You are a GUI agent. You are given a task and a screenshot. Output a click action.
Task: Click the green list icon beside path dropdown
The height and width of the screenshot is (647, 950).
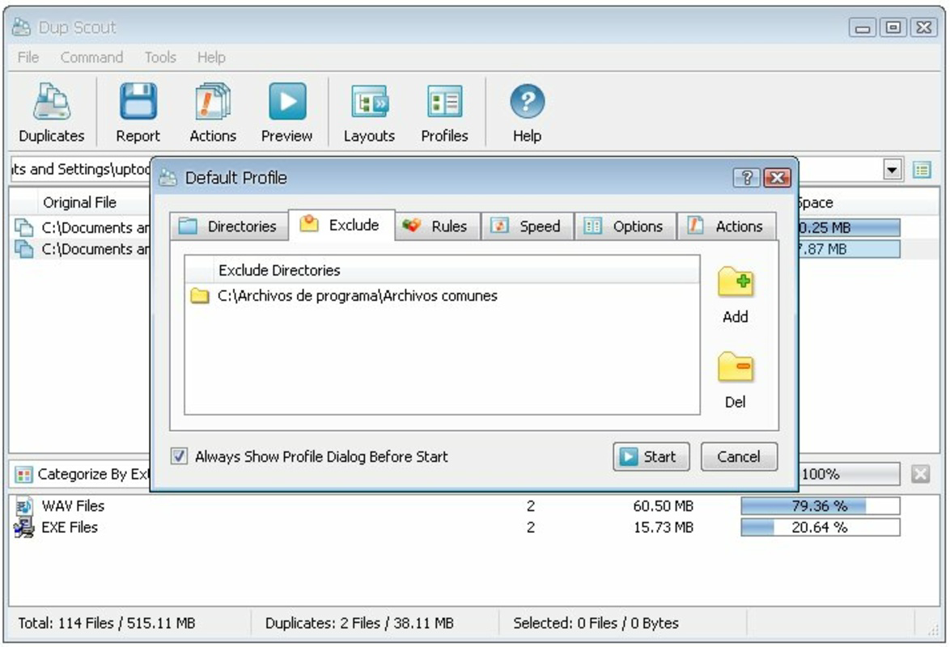point(922,170)
